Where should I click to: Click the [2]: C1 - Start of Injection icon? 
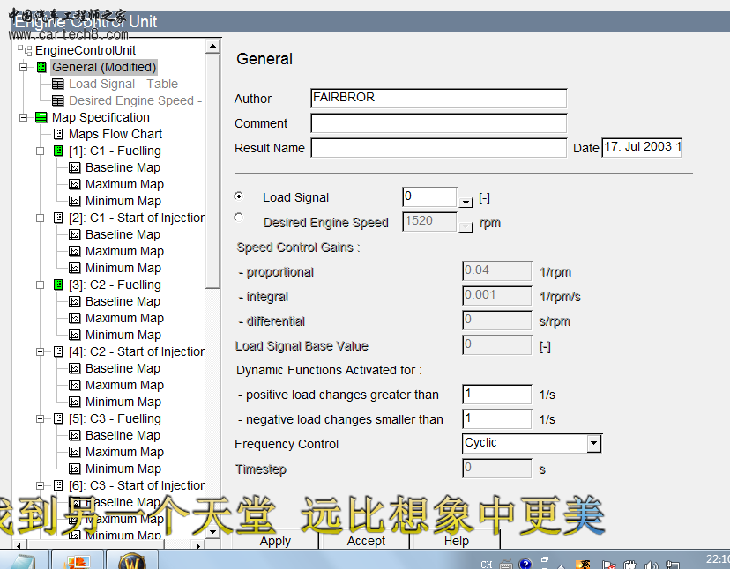tap(58, 218)
